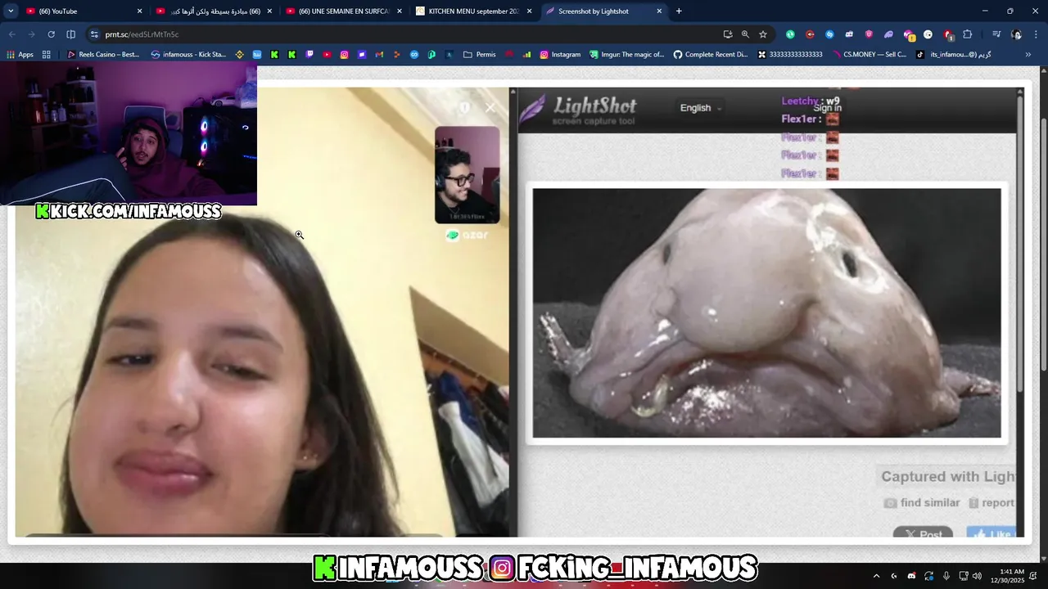Show more bookmarks with double chevron

(1028, 55)
